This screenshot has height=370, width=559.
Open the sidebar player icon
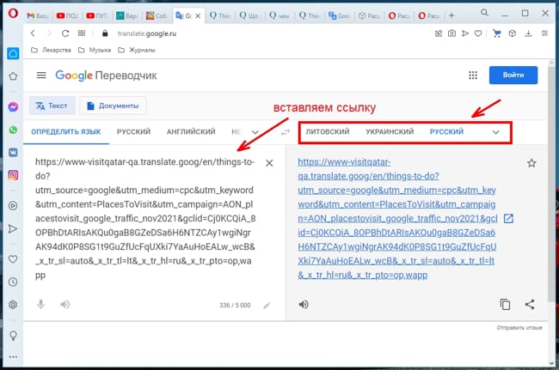pyautogui.click(x=13, y=206)
